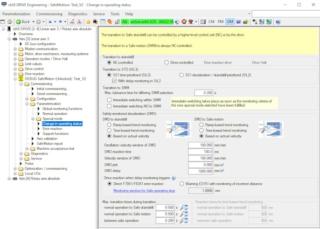The width and height of the screenshot is (320, 229).
Task: Open 'Initial commissioning...' tree item
Action: pyautogui.click(x=53, y=89)
